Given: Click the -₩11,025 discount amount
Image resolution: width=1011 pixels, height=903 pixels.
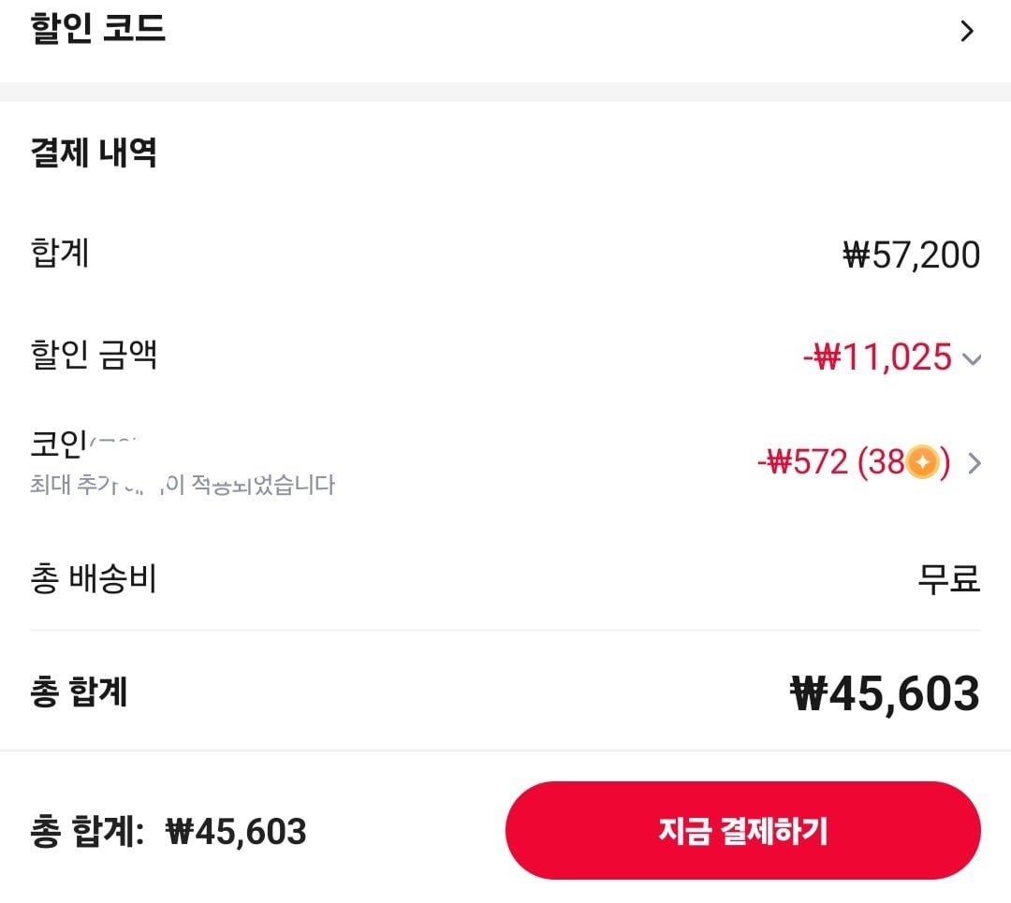Looking at the screenshot, I should [877, 357].
